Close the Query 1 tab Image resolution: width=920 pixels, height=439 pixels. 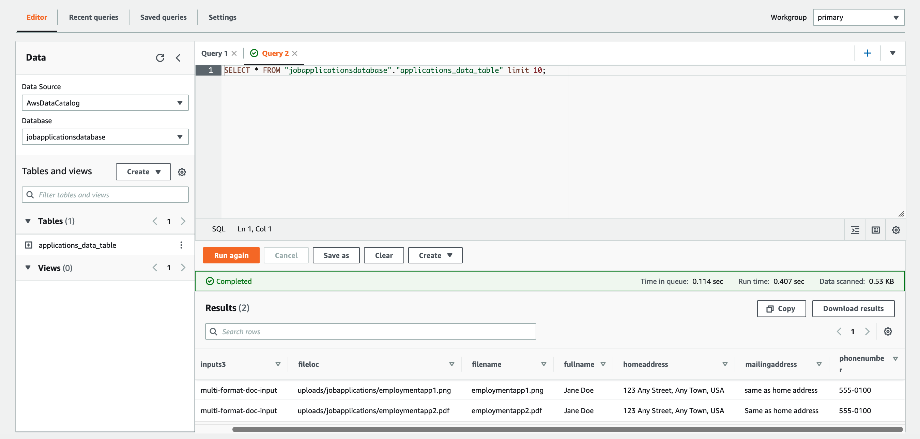click(234, 53)
